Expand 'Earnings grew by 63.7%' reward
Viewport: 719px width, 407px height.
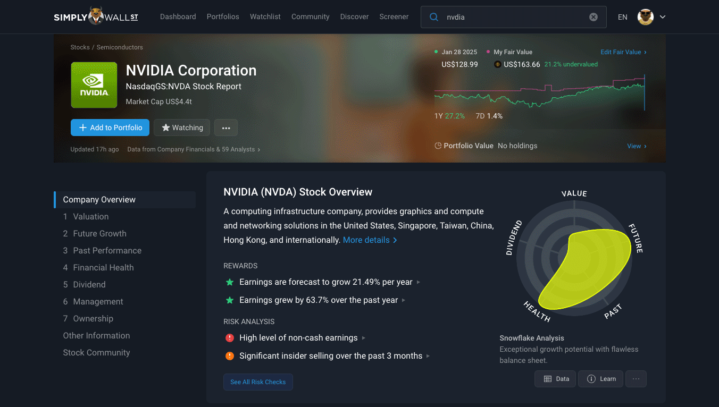pyautogui.click(x=319, y=300)
